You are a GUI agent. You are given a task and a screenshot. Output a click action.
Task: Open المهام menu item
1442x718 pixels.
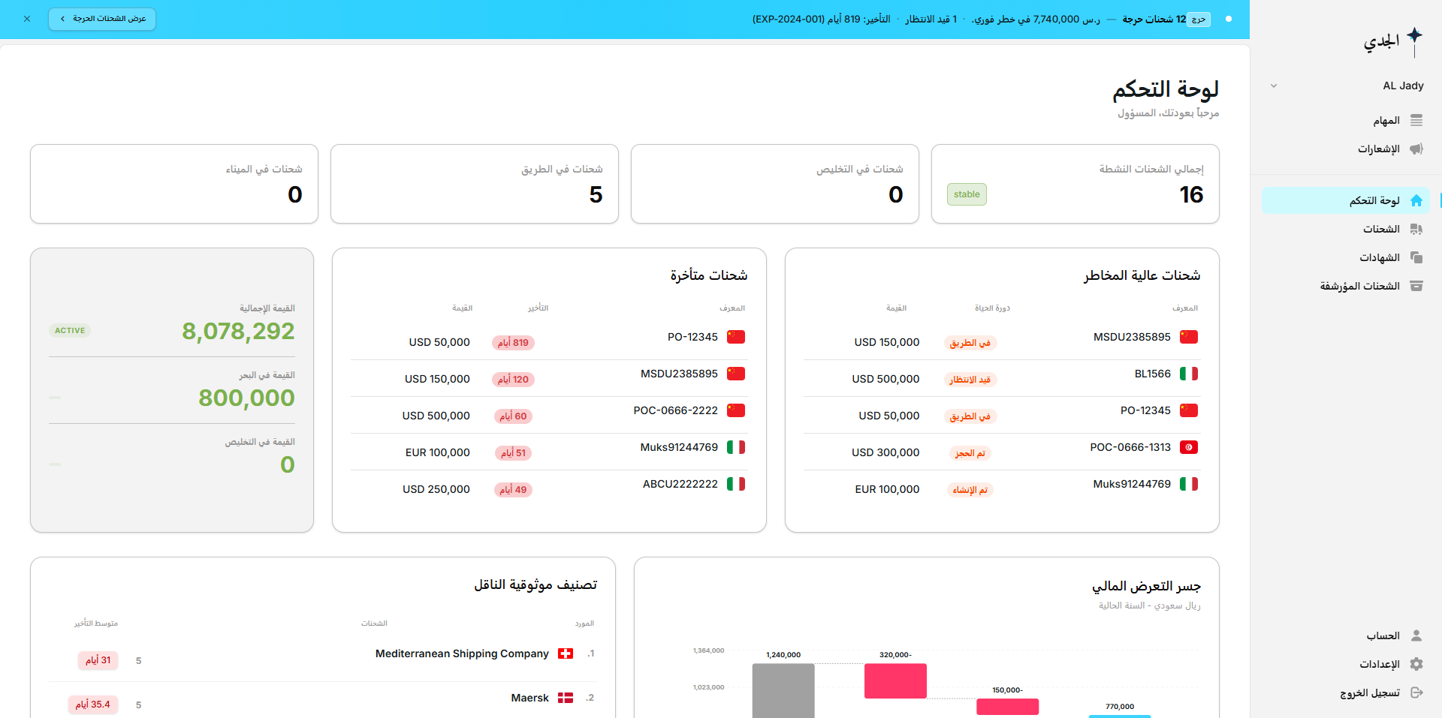click(x=1345, y=121)
